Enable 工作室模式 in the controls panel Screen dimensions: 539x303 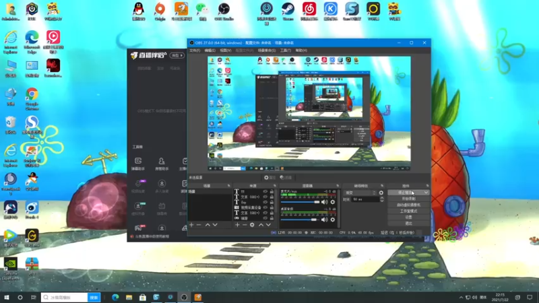408,211
